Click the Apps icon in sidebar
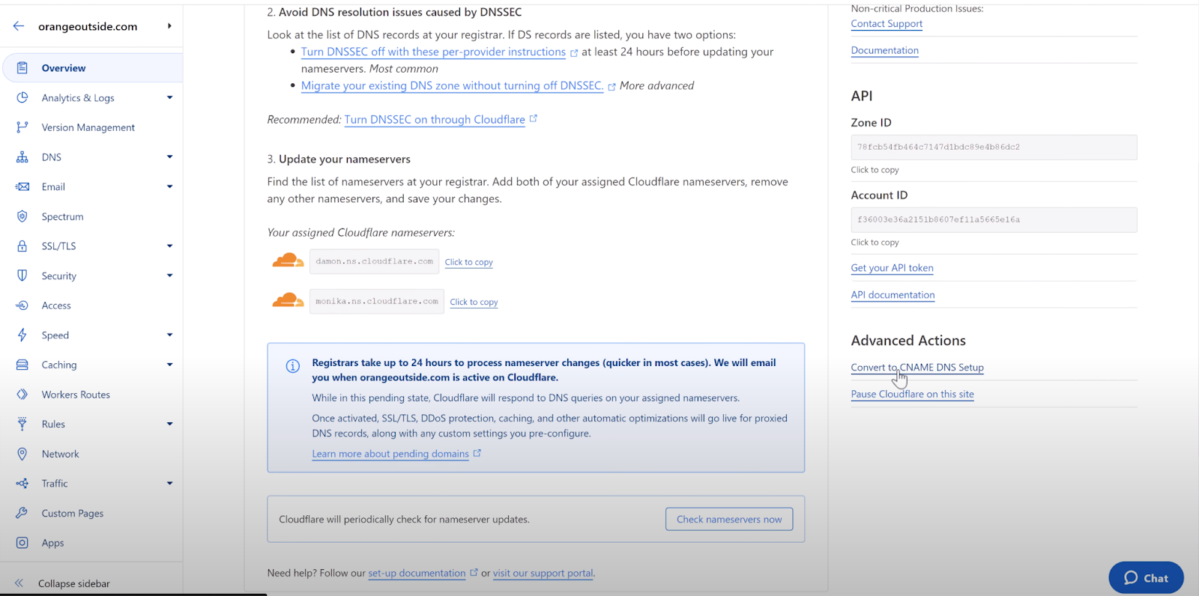1199x596 pixels. pos(22,543)
